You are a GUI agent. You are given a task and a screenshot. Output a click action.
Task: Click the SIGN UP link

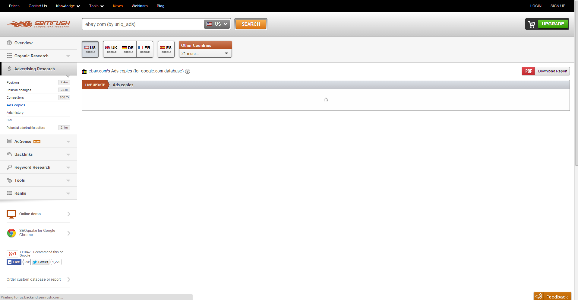(x=558, y=6)
